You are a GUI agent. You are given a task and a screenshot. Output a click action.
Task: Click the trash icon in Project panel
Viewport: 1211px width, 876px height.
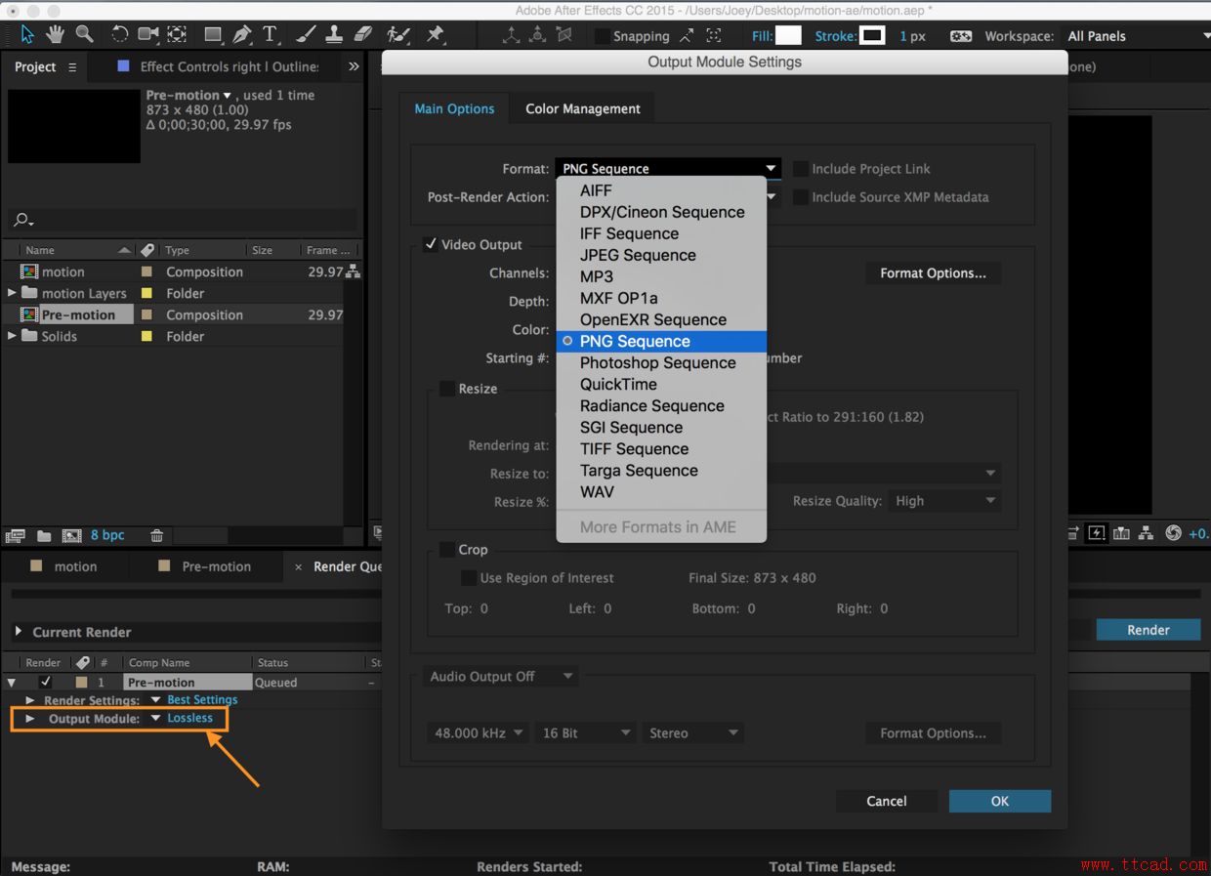point(156,535)
